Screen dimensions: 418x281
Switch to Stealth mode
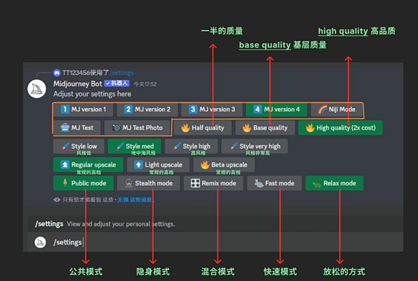(x=149, y=183)
